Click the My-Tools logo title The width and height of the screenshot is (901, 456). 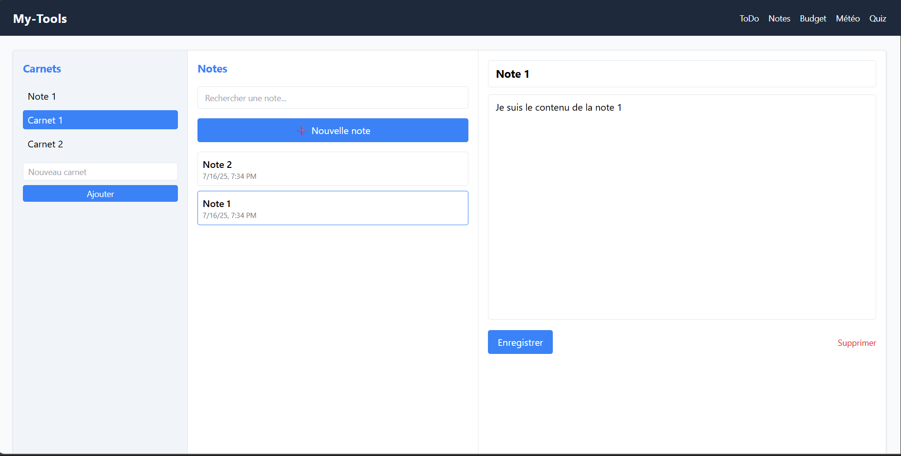[x=40, y=19]
